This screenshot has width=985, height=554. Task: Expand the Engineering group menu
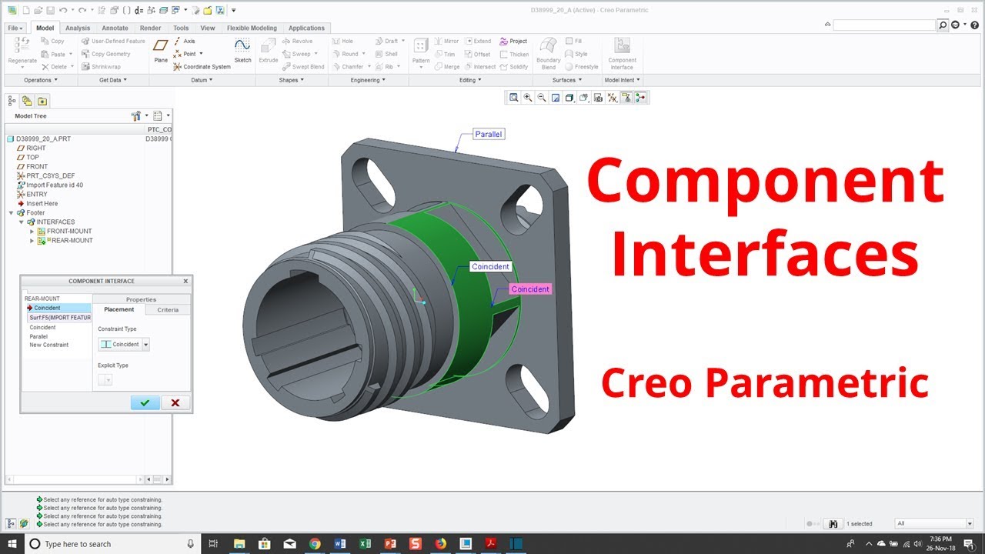click(x=368, y=80)
